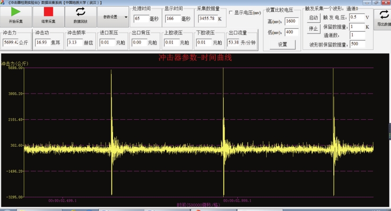Edit the 低(mv) voltage field
The width and height of the screenshot is (391, 211).
click(x=292, y=32)
